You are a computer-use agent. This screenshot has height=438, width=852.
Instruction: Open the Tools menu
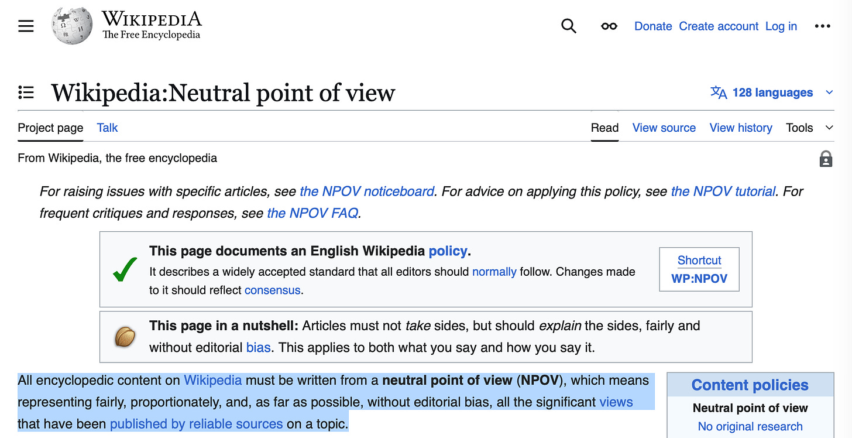[x=799, y=128]
